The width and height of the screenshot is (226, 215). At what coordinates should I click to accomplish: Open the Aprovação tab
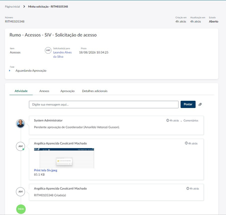click(x=67, y=91)
